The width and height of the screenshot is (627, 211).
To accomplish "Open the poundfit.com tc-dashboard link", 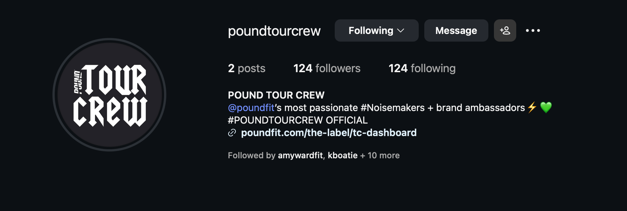I will pos(328,133).
